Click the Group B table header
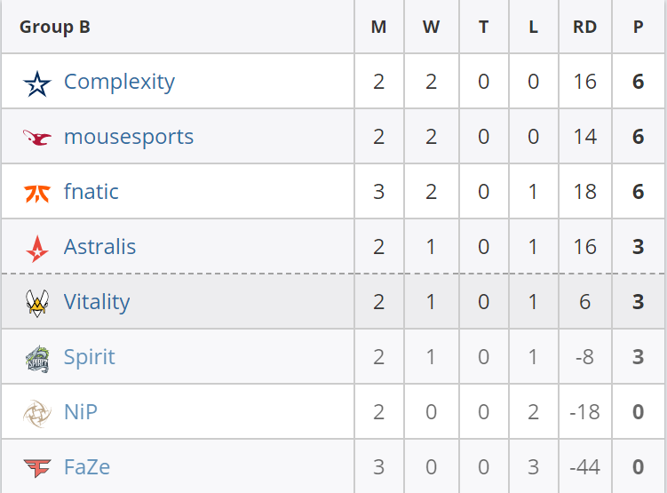The height and width of the screenshot is (493, 667). pos(55,27)
